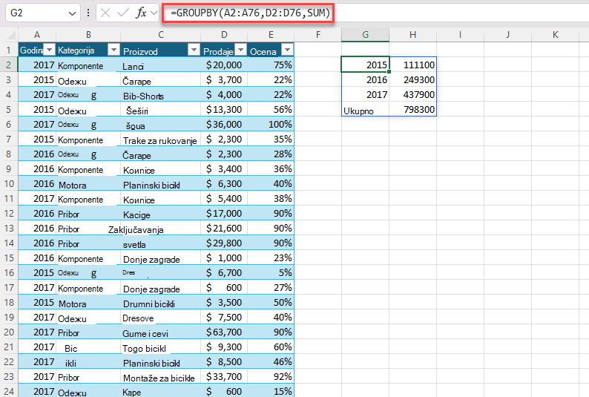Screen dimensions: 589x397
Task: Click product cell Drumni bicikli
Action: pos(161,302)
